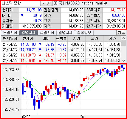Click the table scrollbar thumb

(x=123, y=43)
